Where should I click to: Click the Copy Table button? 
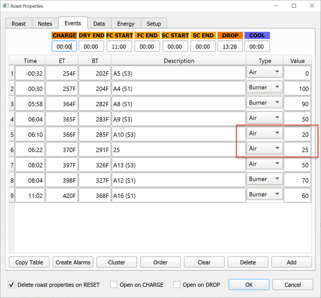point(29,262)
